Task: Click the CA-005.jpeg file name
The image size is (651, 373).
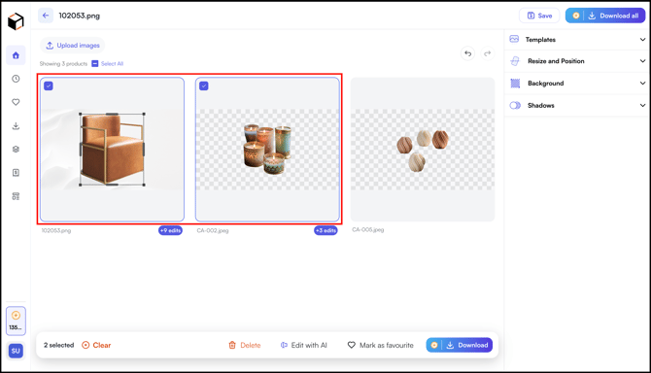Action: point(368,230)
